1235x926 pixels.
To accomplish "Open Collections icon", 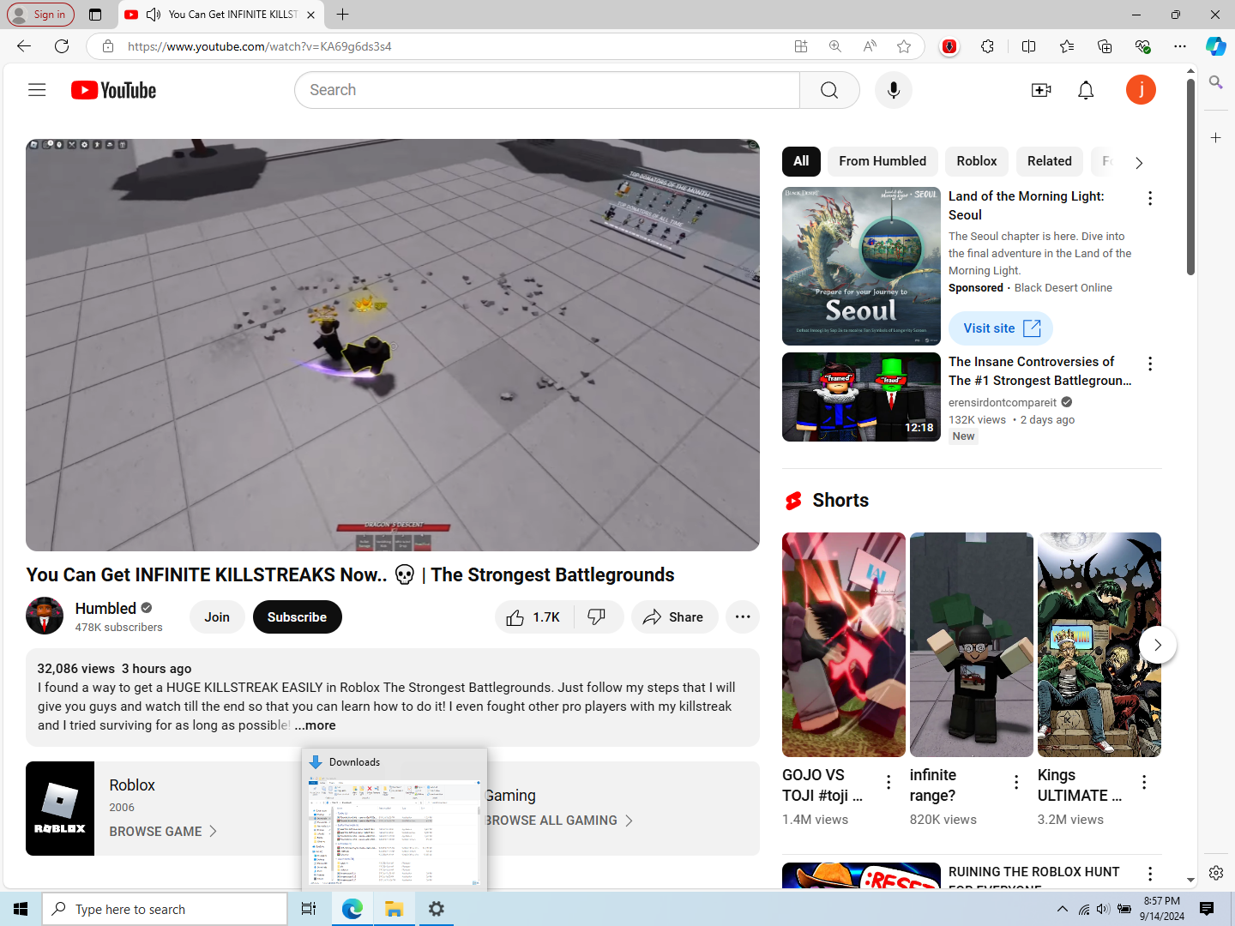I will [1105, 46].
